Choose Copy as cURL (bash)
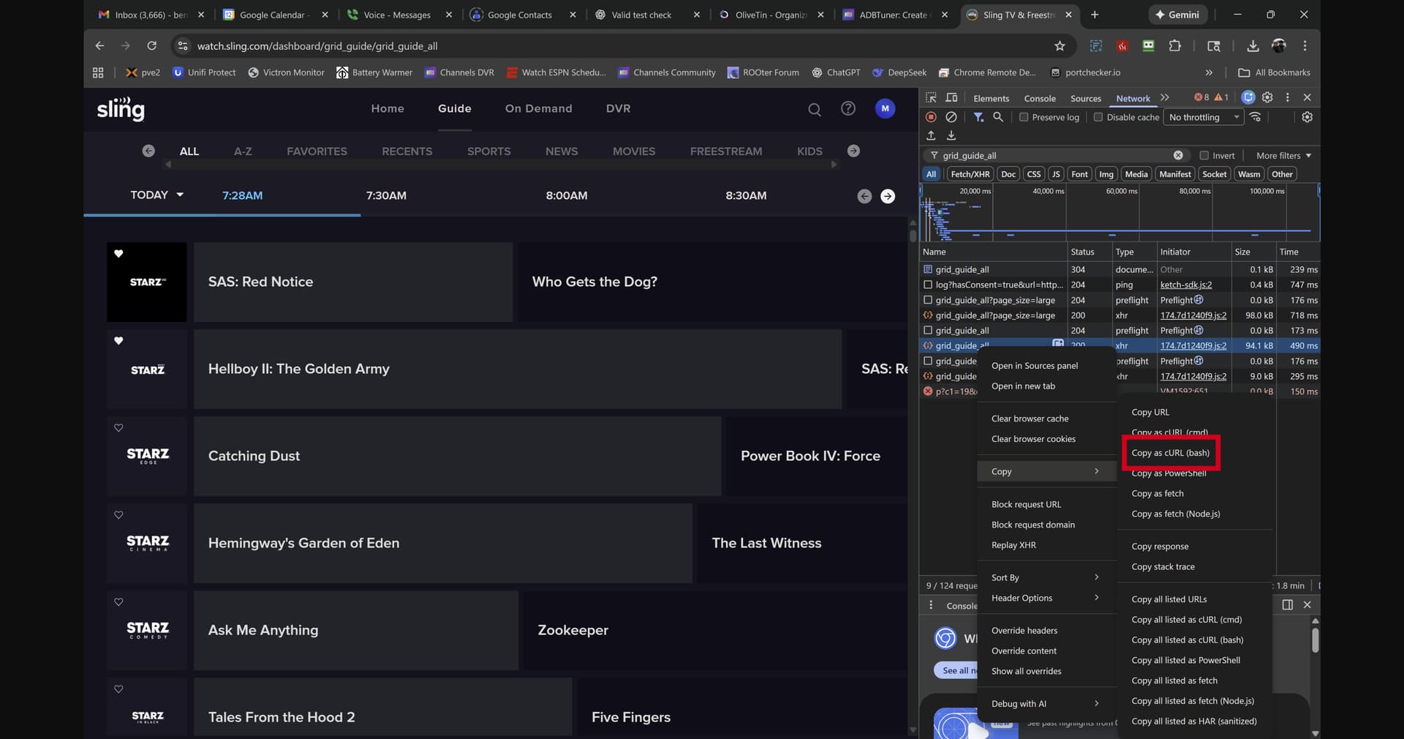This screenshot has width=1404, height=739. [1170, 453]
